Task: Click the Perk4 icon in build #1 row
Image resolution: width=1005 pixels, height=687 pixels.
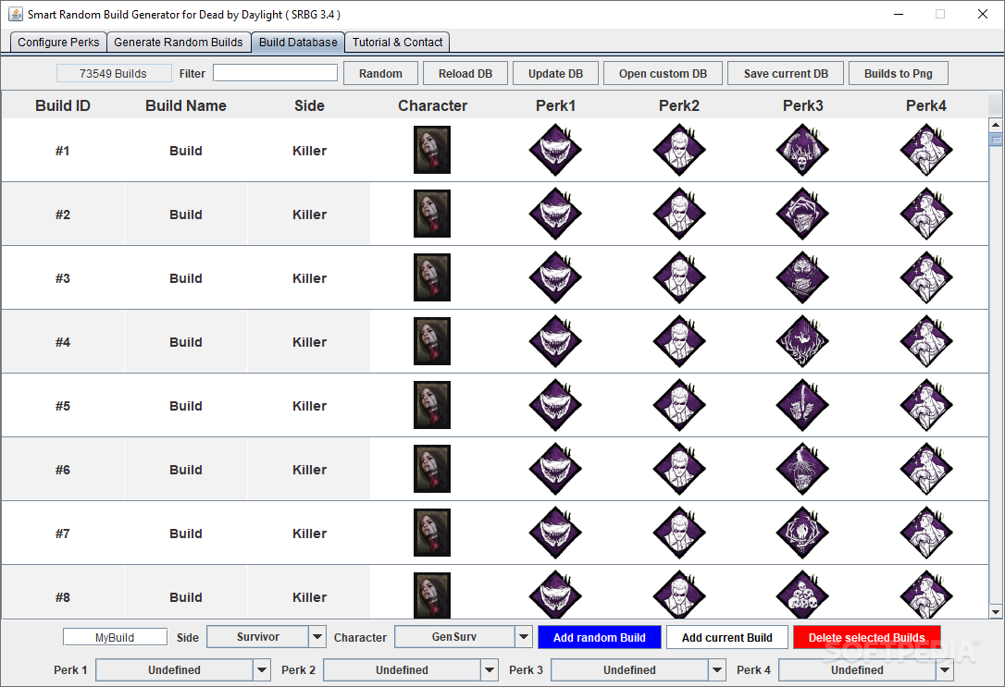Action: (926, 150)
